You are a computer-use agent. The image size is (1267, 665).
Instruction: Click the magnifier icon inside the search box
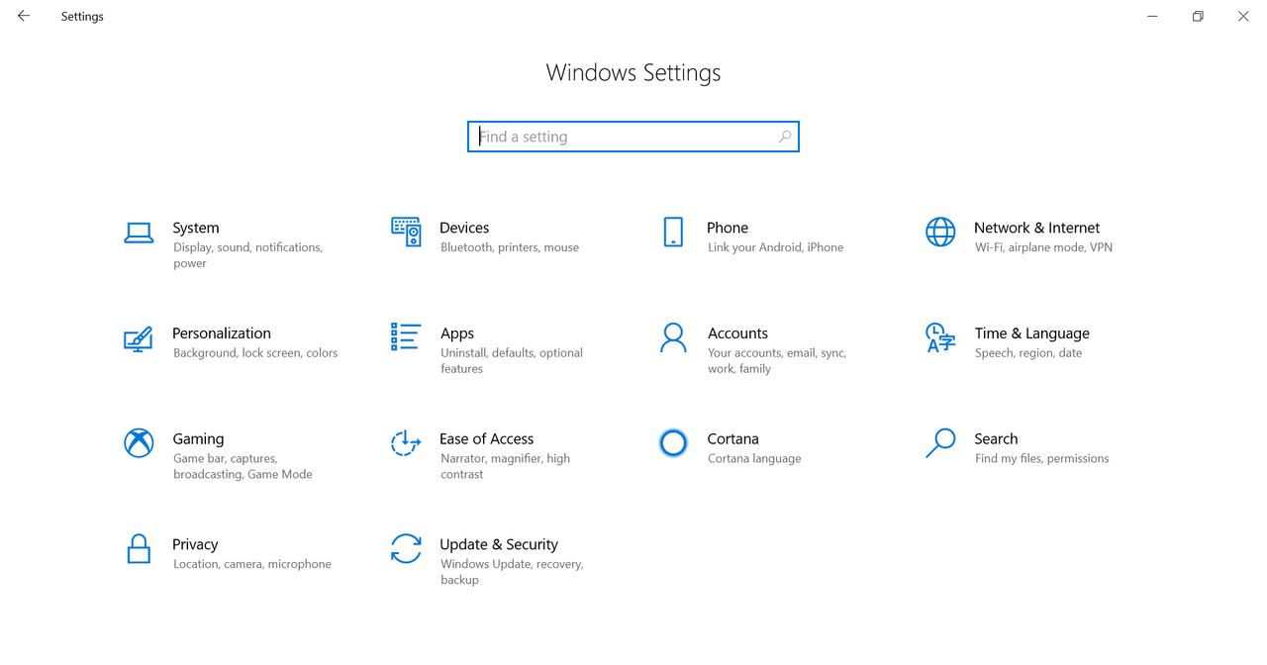coord(785,137)
